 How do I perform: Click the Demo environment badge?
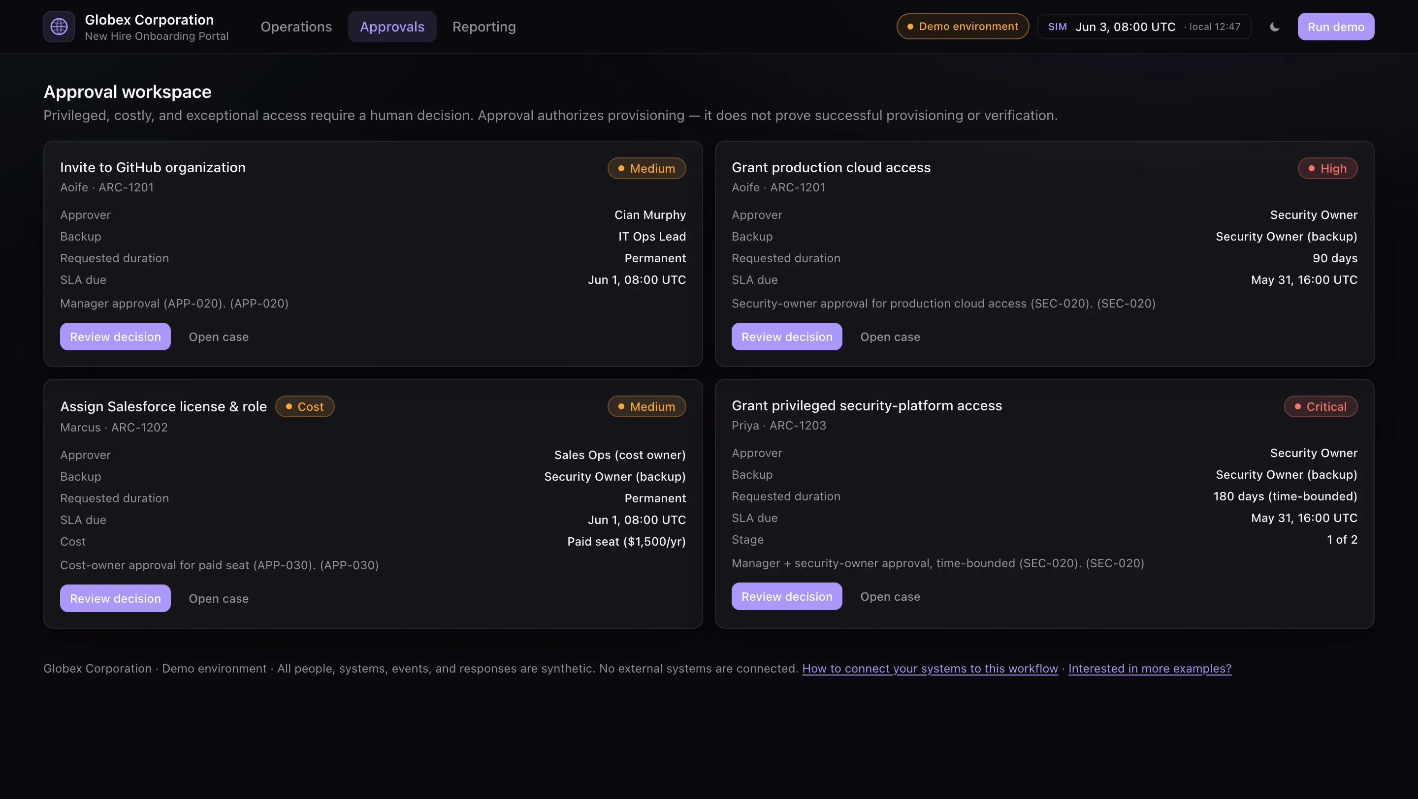[962, 27]
